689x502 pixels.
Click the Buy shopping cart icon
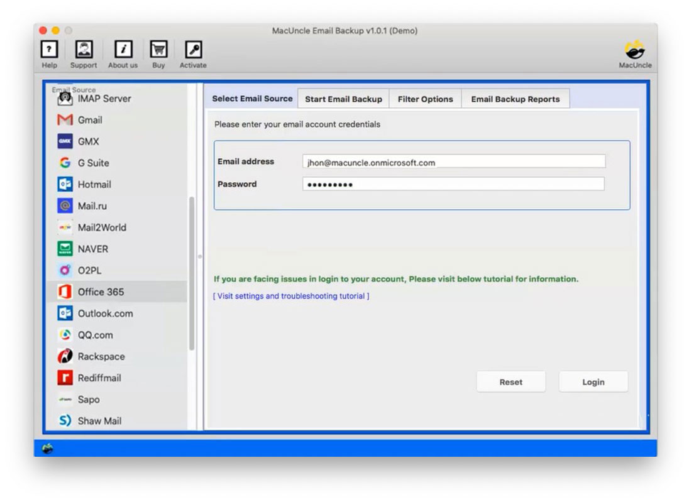tap(158, 50)
